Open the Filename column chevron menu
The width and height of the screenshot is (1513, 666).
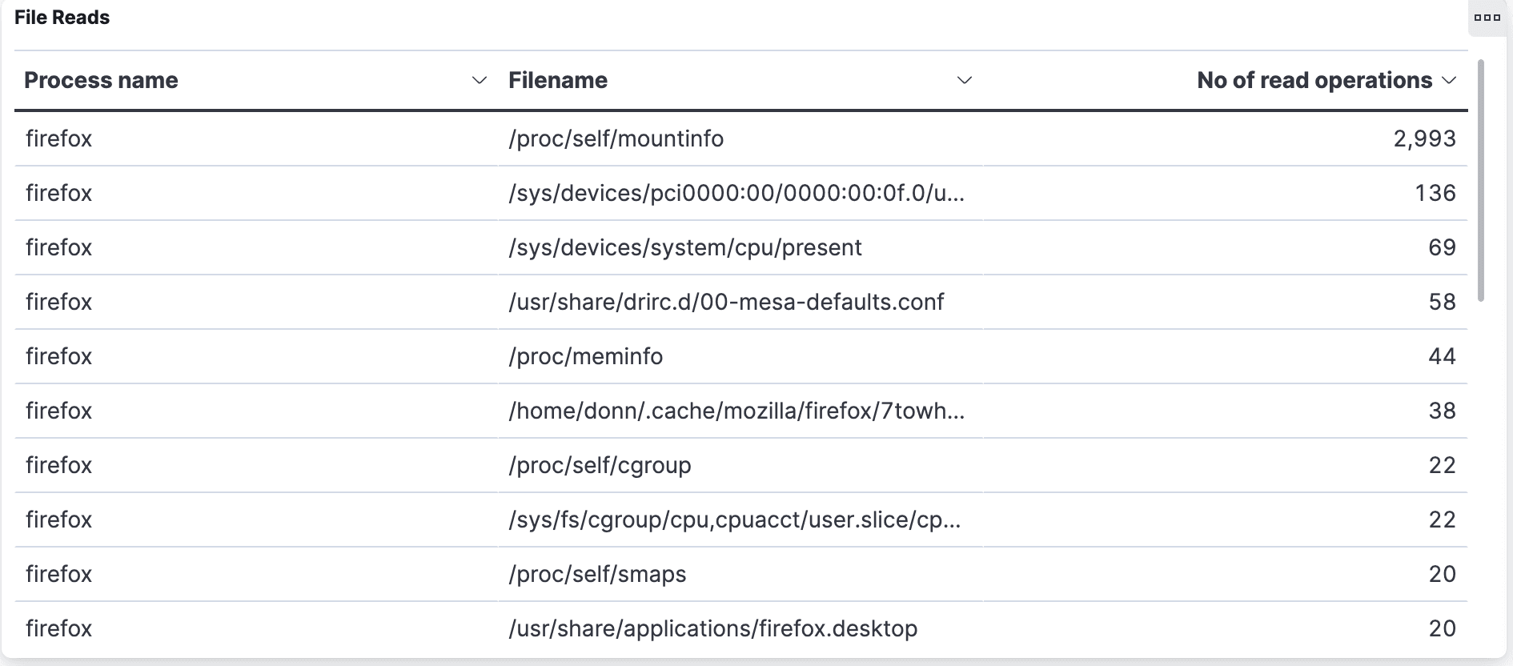point(965,80)
